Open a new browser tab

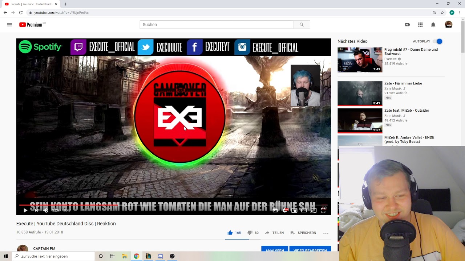(65, 4)
